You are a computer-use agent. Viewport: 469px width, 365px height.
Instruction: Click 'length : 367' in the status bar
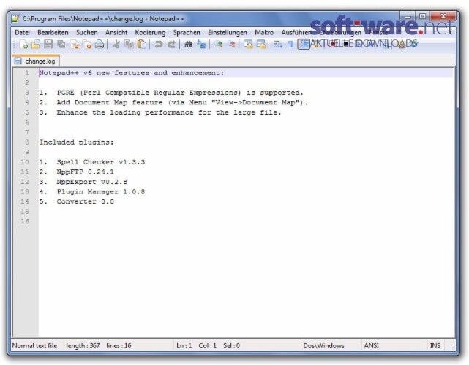pos(83,345)
